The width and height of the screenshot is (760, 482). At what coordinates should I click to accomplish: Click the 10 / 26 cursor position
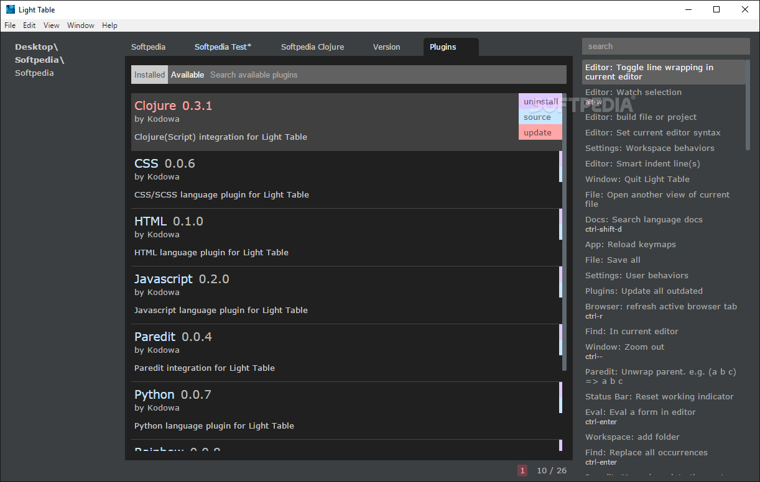click(x=552, y=471)
